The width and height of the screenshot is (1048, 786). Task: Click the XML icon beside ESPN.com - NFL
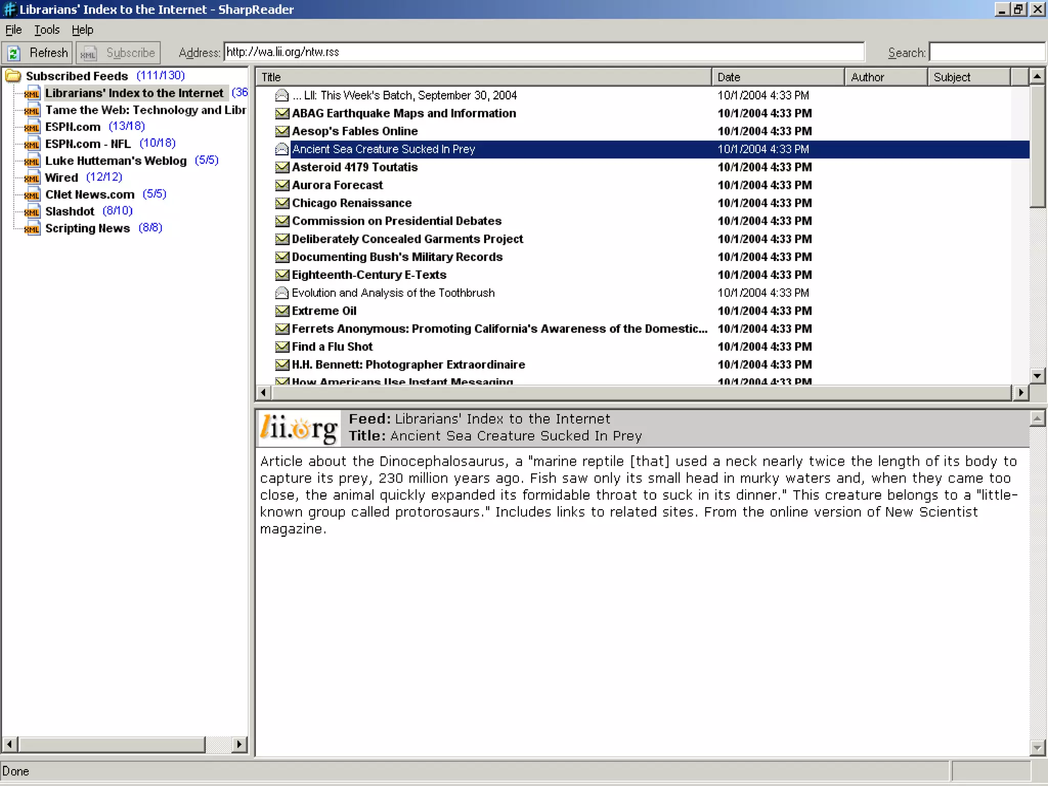[x=32, y=144]
